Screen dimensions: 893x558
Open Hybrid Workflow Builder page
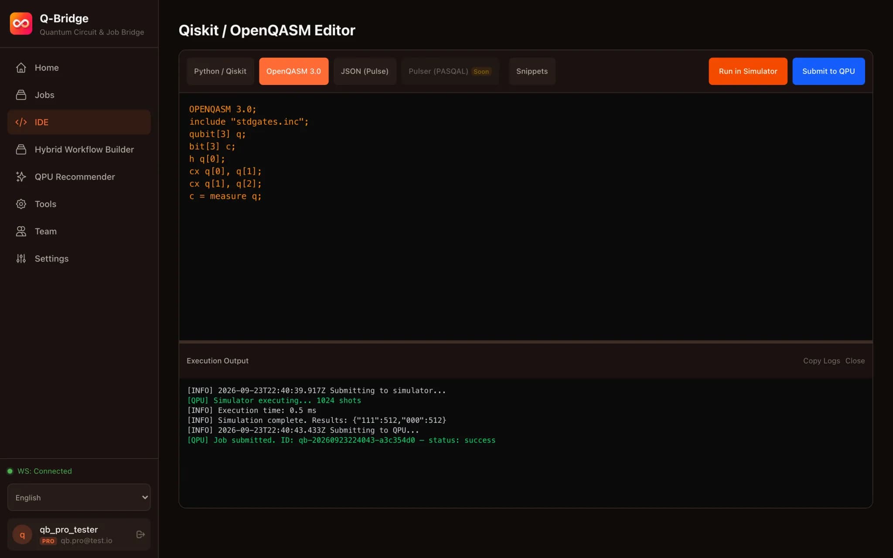coord(79,150)
